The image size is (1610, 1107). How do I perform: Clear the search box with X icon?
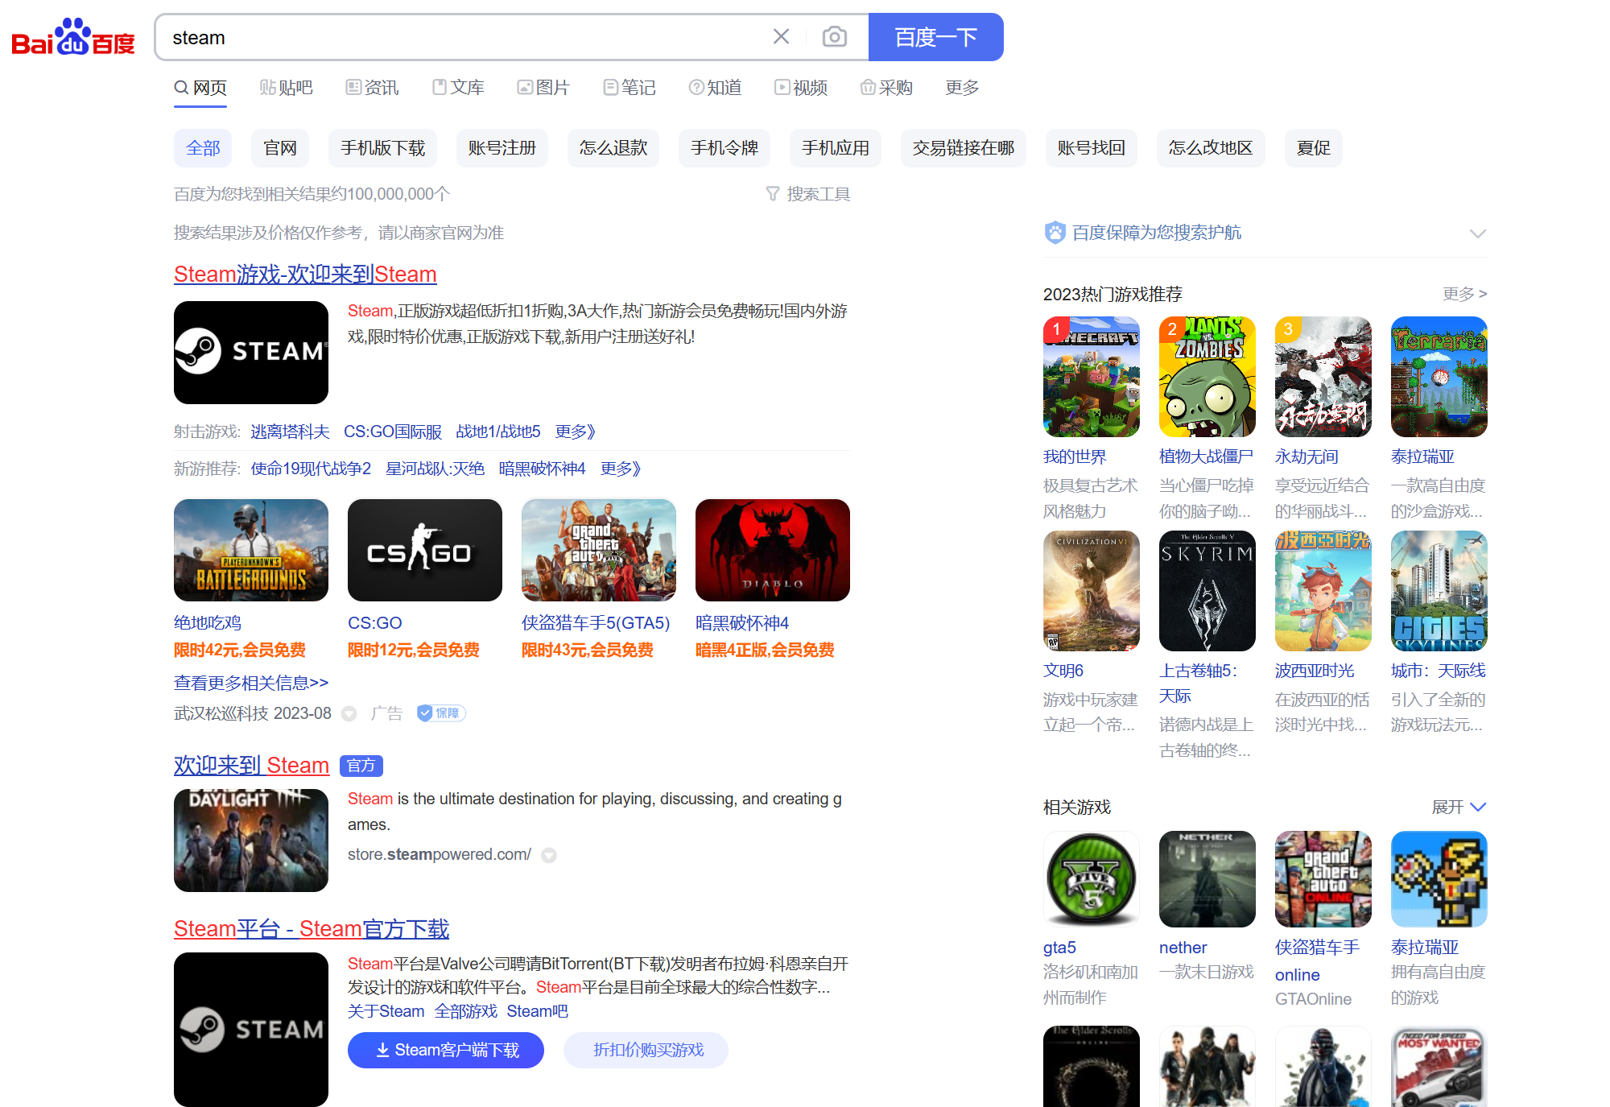pos(780,37)
